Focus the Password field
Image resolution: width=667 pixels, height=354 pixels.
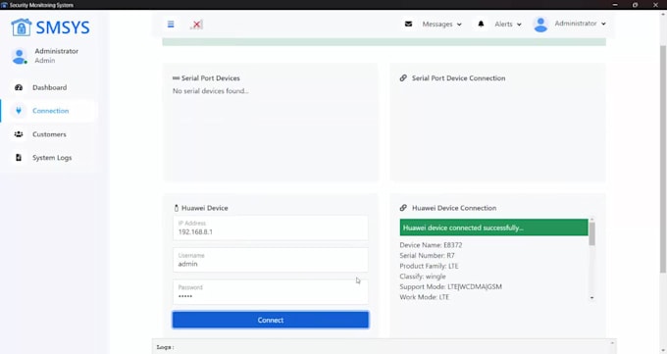[x=271, y=292]
